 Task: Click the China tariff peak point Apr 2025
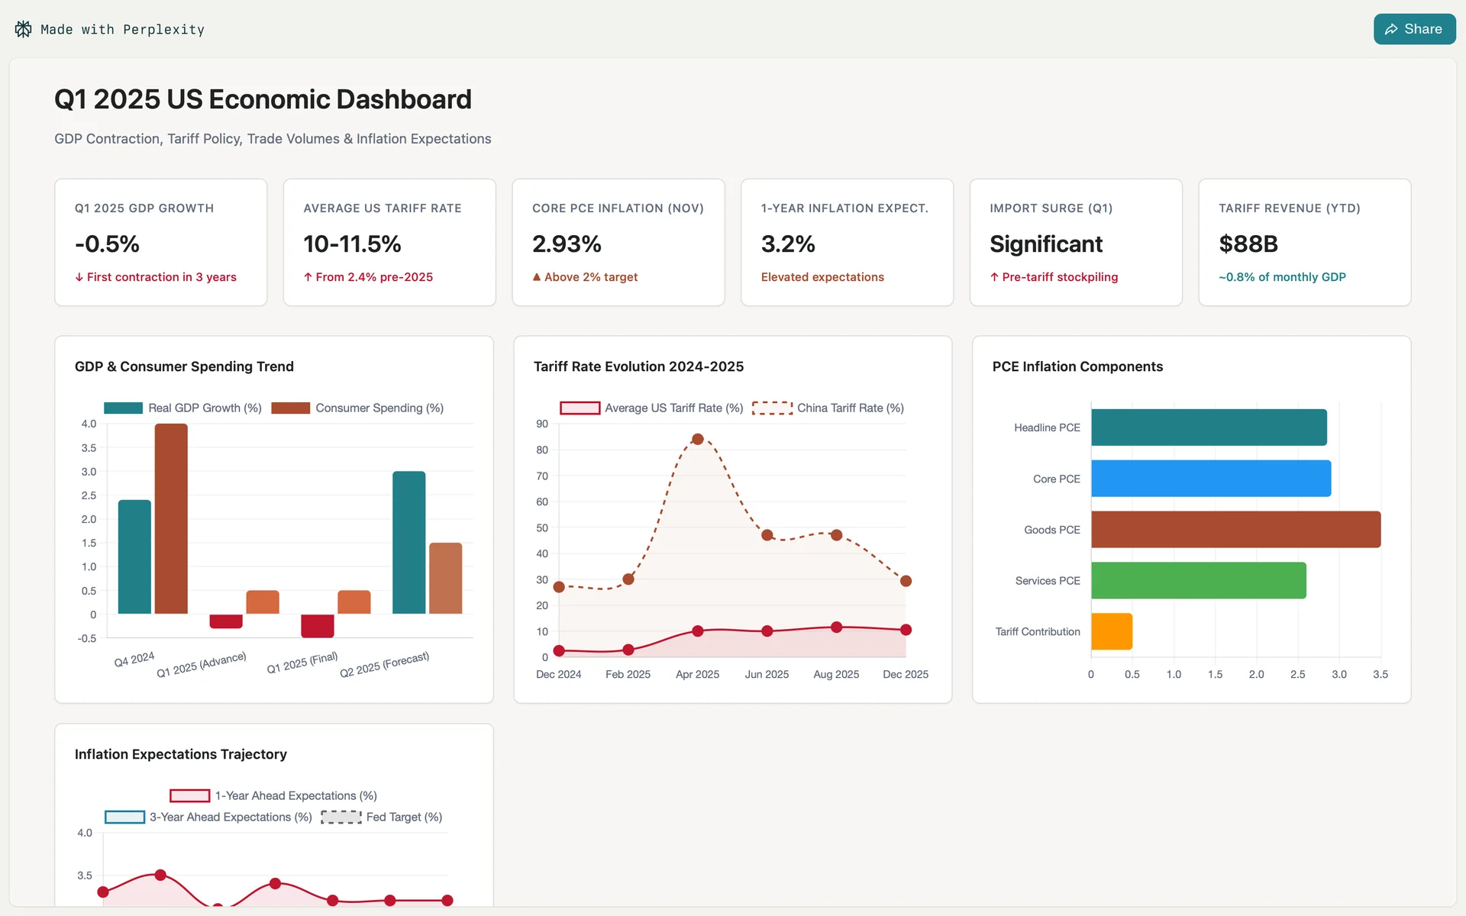click(697, 439)
